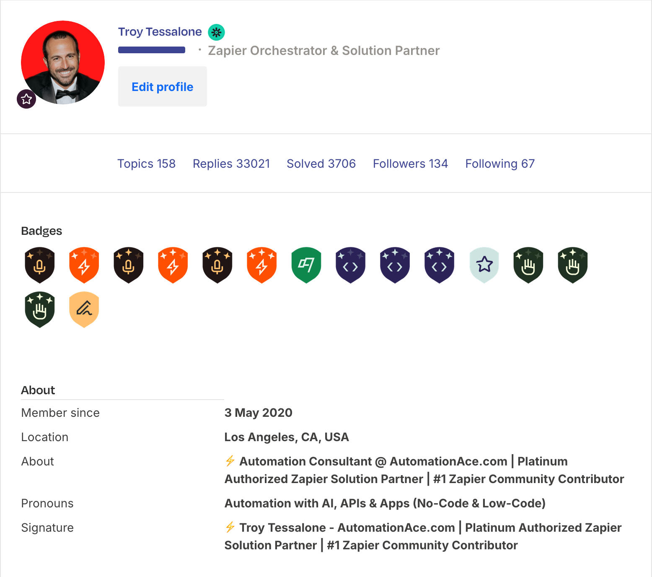The height and width of the screenshot is (577, 652).
Task: Click the two-star microphone badge
Action: pyautogui.click(x=129, y=265)
